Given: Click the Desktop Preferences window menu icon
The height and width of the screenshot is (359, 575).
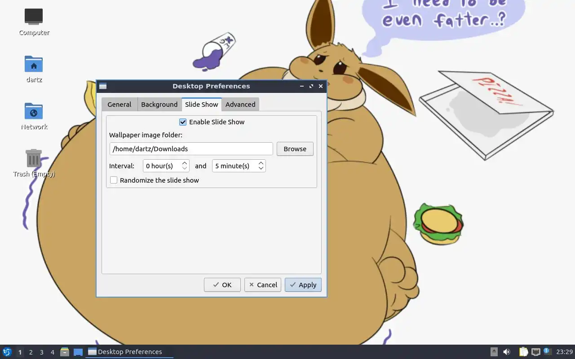Looking at the screenshot, I should (103, 86).
